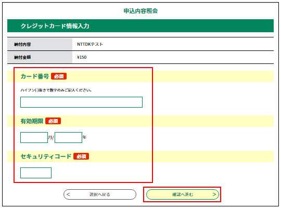Click the 納付内容 label cell
The width and height of the screenshot is (281, 209).
[40, 44]
